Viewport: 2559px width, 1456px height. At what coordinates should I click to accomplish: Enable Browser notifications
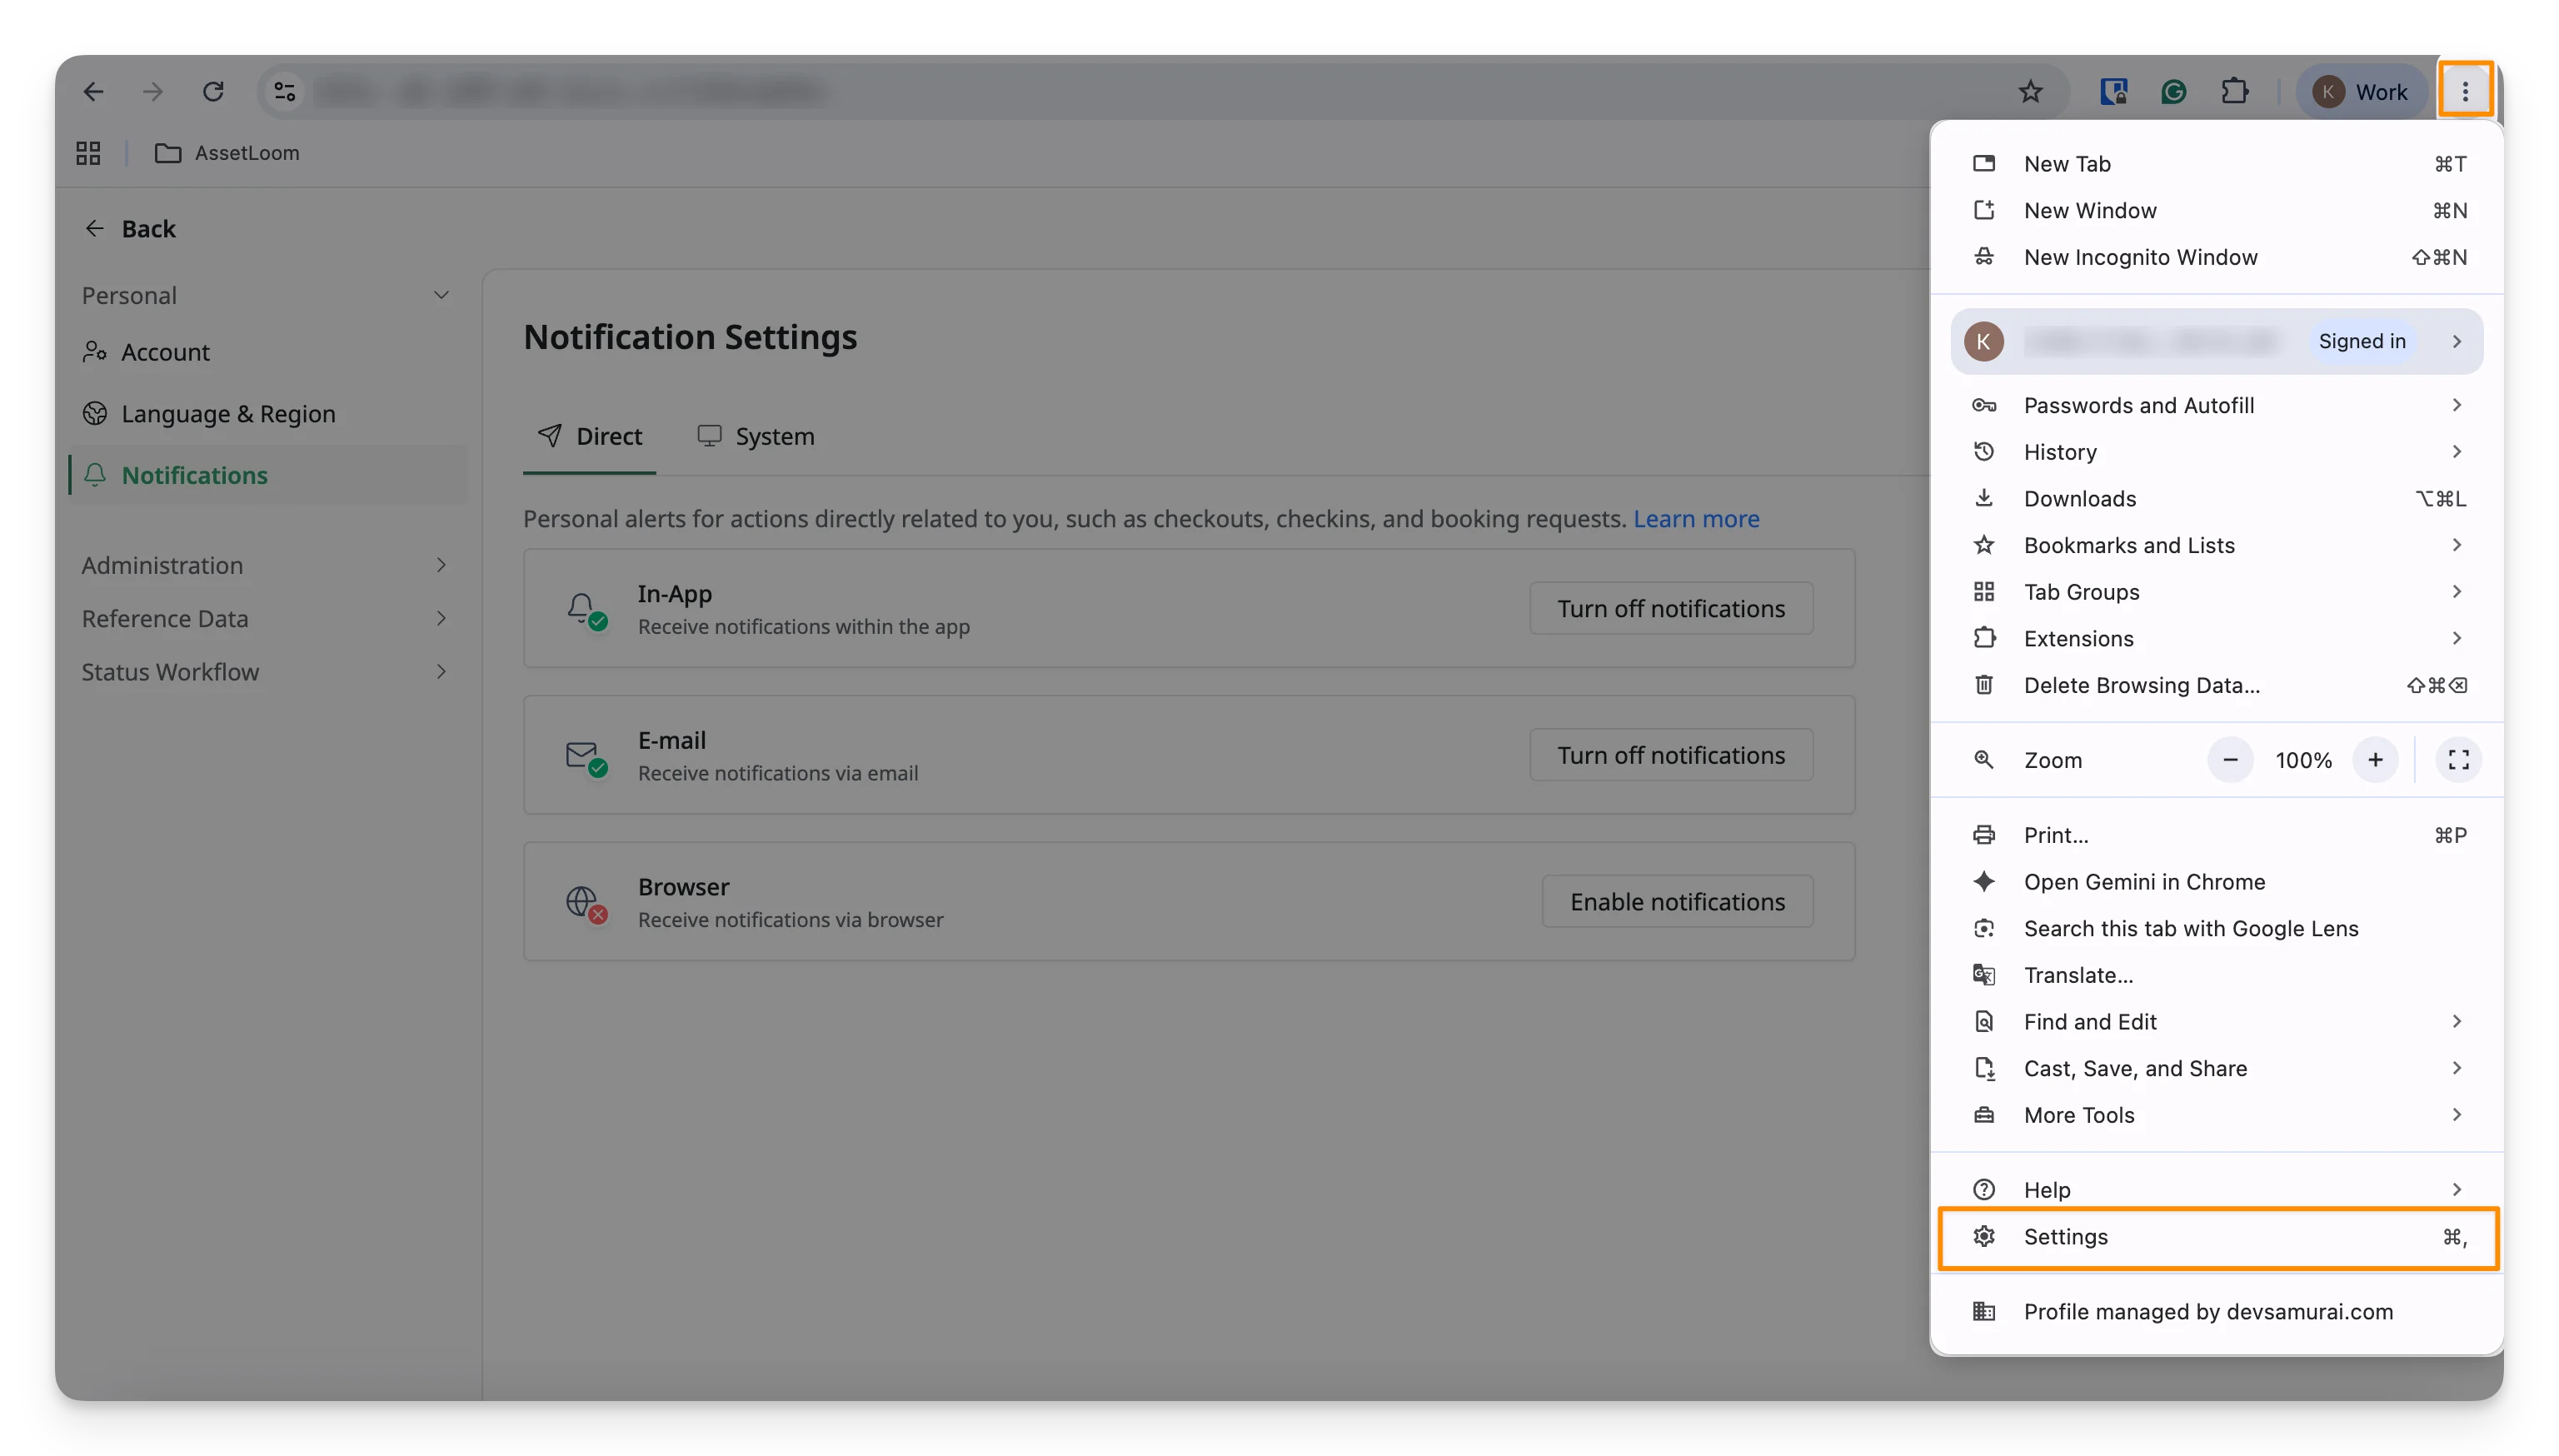click(x=1676, y=901)
